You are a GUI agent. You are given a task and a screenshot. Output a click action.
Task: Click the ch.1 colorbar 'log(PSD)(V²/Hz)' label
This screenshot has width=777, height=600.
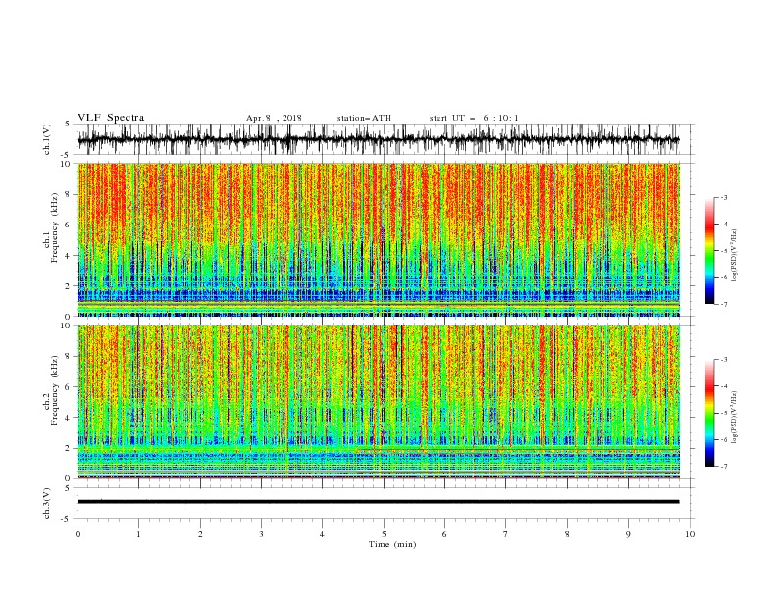735,256
